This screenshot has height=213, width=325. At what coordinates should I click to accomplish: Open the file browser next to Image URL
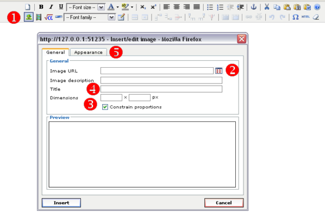(218, 71)
